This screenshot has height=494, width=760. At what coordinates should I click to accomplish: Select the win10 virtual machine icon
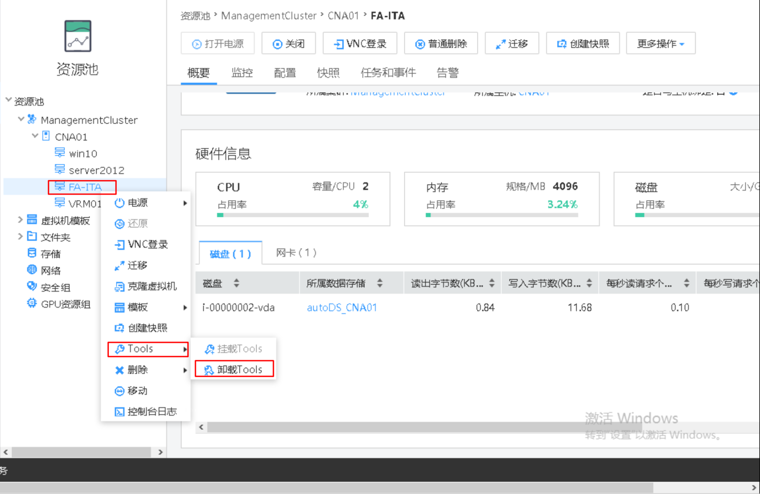pos(60,153)
